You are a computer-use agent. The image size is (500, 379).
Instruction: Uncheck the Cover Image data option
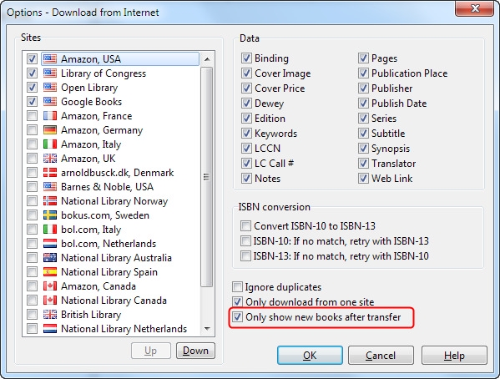[x=246, y=73]
